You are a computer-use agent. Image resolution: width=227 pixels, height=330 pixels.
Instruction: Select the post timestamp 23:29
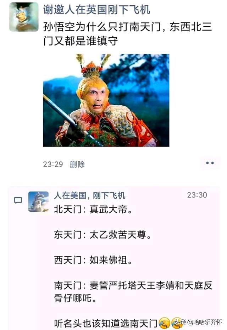[53, 164]
